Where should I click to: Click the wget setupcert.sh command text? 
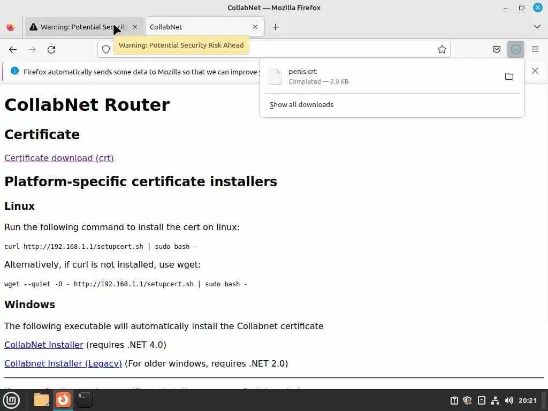click(126, 284)
